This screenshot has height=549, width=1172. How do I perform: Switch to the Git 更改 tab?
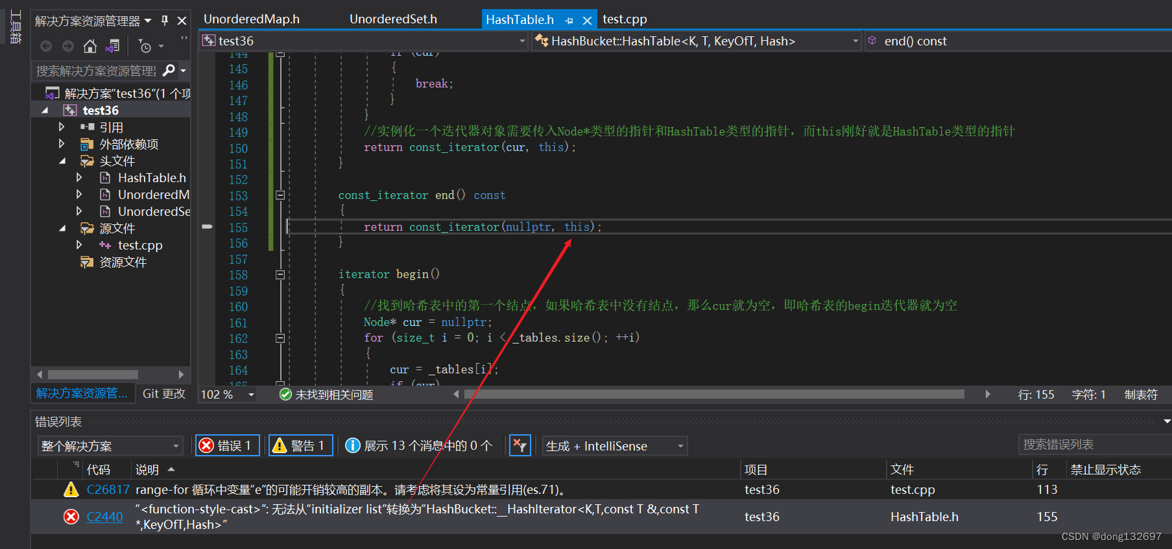(x=163, y=393)
